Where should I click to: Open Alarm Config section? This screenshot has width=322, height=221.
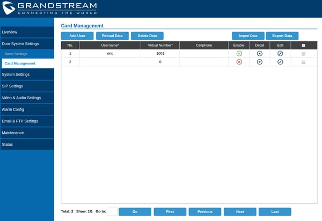tap(27, 109)
